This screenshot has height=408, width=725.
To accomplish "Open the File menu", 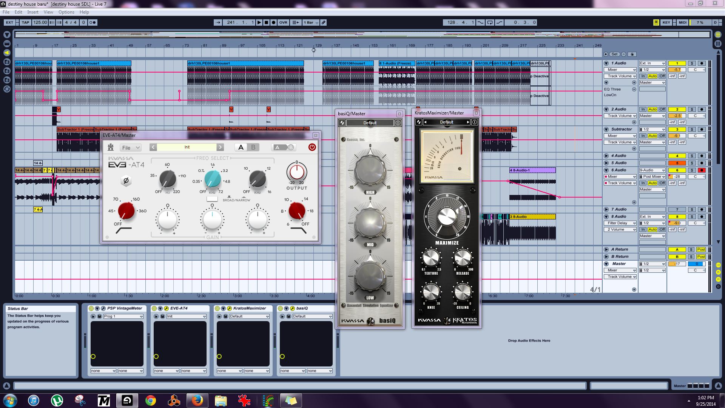I will coord(6,12).
